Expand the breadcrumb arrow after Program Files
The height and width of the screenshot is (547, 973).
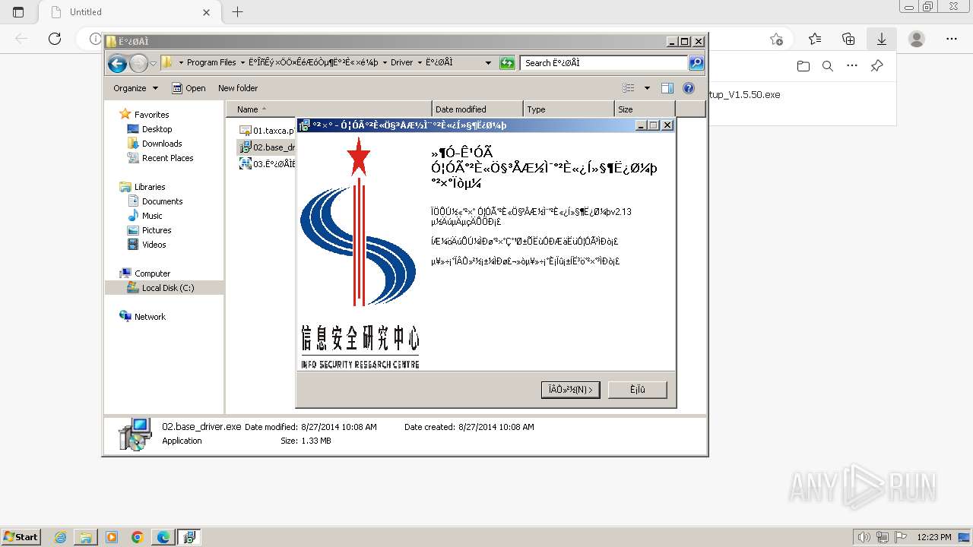(x=242, y=63)
